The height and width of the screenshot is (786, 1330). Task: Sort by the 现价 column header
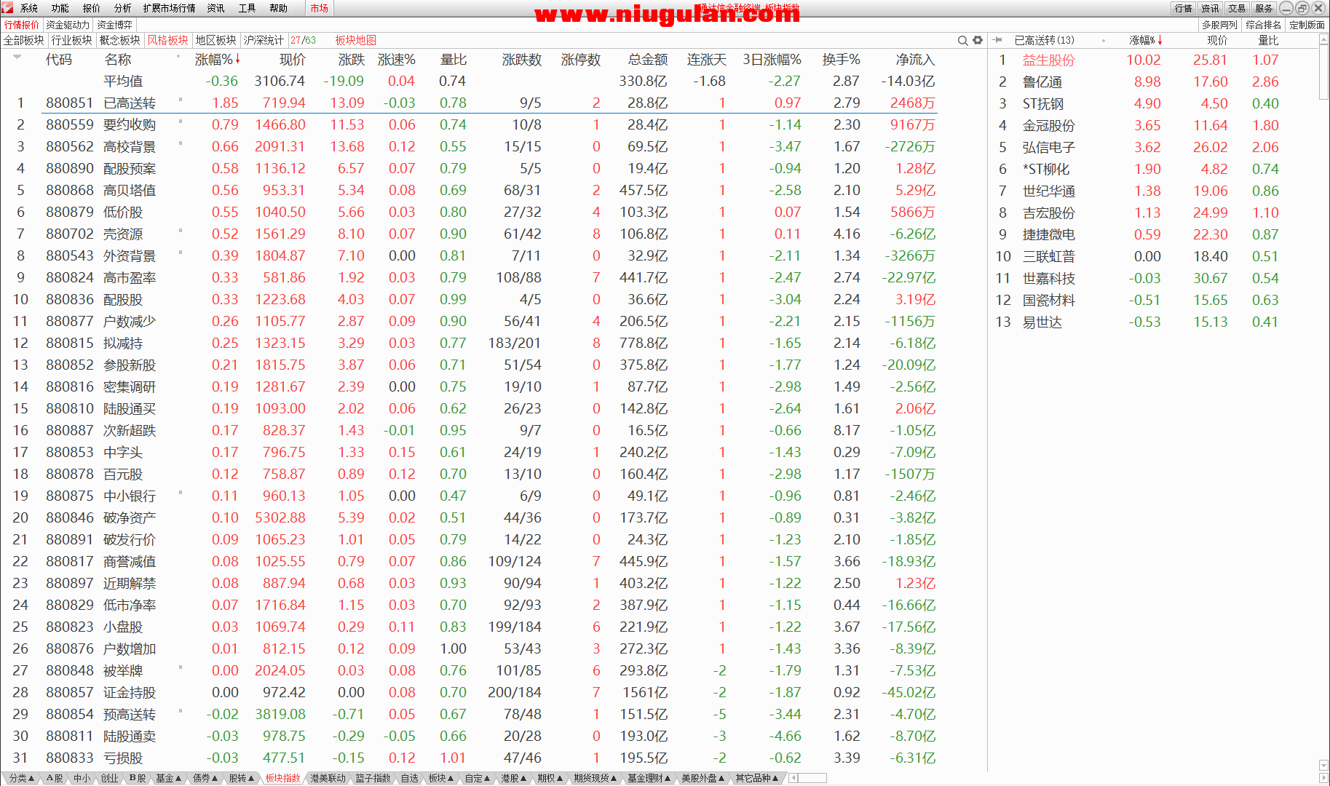point(293,60)
